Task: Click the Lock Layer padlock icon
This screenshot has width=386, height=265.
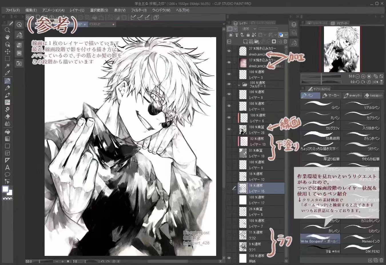Action: [x=248, y=35]
